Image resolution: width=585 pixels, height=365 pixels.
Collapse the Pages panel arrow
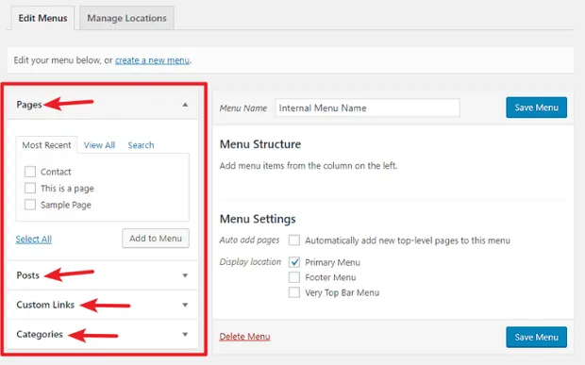185,105
